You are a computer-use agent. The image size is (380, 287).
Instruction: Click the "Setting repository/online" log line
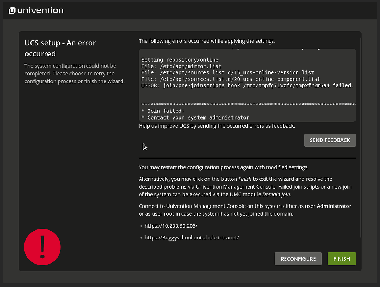click(x=180, y=60)
